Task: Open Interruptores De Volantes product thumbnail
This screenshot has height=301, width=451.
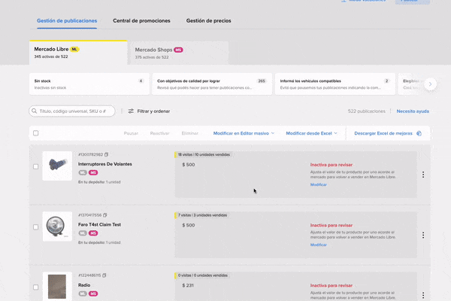Action: coord(57,166)
